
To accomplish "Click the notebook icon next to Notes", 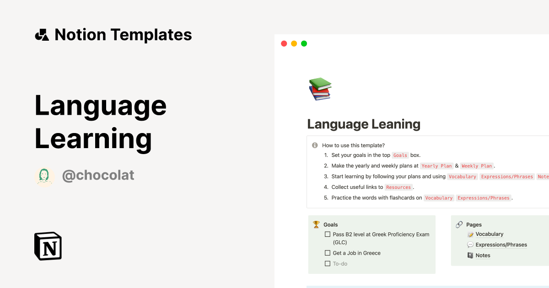I will coord(470,255).
